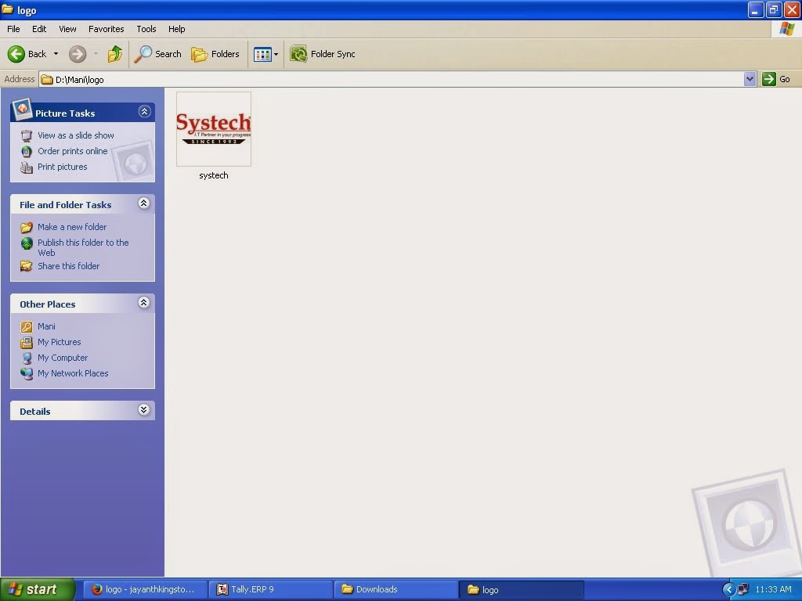Launch Folder Sync from toolbar
The width and height of the screenshot is (802, 601).
pos(322,54)
